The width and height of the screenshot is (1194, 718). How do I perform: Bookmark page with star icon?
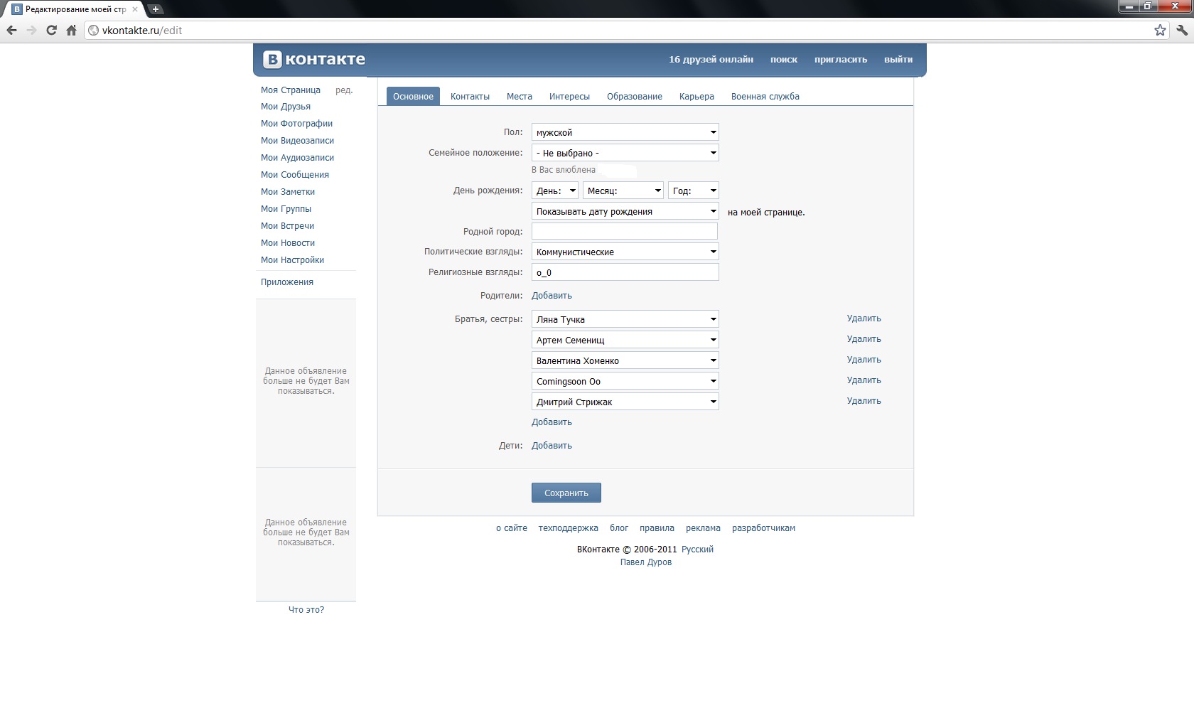pos(1160,31)
